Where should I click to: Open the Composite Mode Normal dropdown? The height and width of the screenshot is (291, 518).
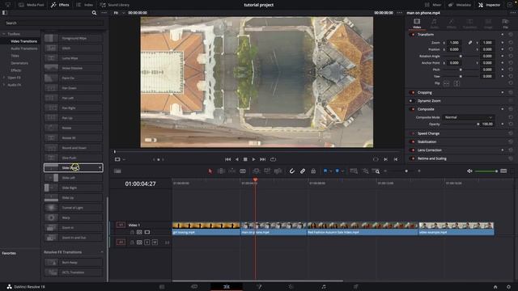468,117
